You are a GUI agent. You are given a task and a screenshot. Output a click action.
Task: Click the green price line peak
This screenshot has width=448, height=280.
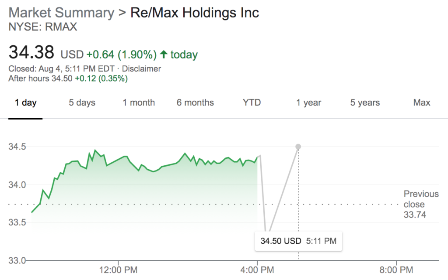[x=94, y=150]
